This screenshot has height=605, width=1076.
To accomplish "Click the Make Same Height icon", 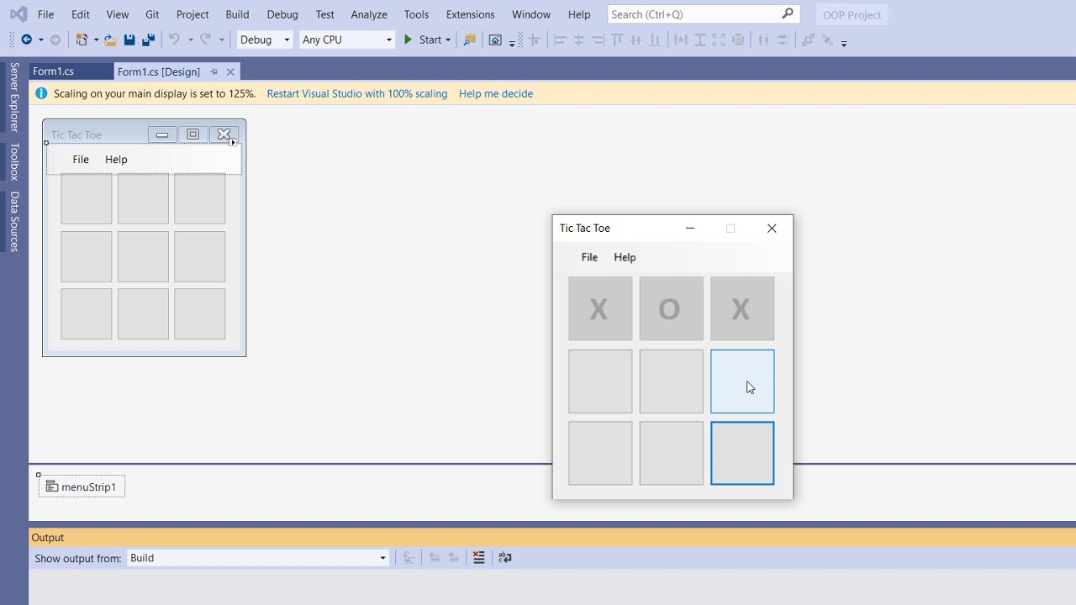I will (699, 39).
